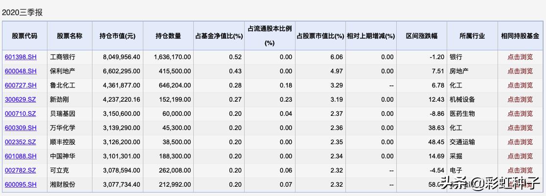The height and width of the screenshot is (196, 546).
Task: Click the 2020三季报 heading
Action: pyautogui.click(x=23, y=13)
